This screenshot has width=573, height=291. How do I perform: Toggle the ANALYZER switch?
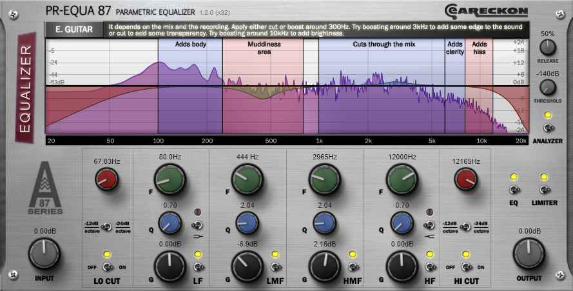(x=548, y=128)
